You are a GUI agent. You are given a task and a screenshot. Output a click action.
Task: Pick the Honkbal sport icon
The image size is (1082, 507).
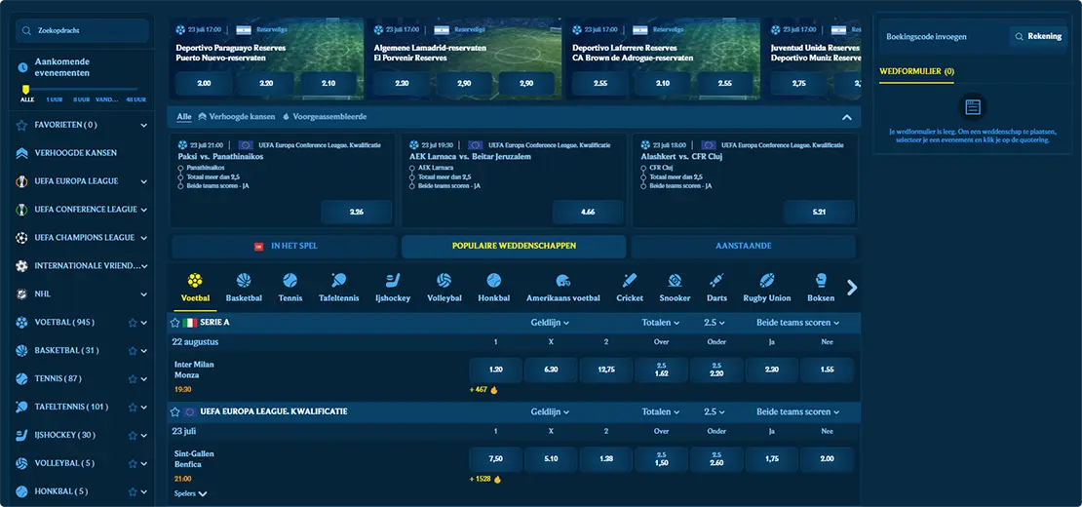click(x=493, y=288)
